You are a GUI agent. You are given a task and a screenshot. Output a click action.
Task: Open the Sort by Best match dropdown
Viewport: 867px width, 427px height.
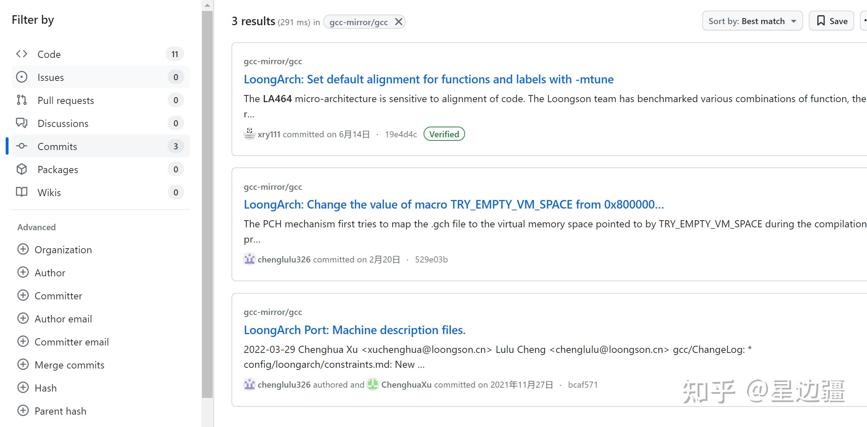[752, 21]
